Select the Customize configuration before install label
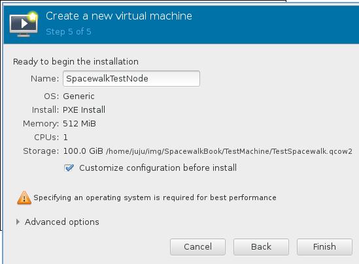 pyautogui.click(x=158, y=168)
